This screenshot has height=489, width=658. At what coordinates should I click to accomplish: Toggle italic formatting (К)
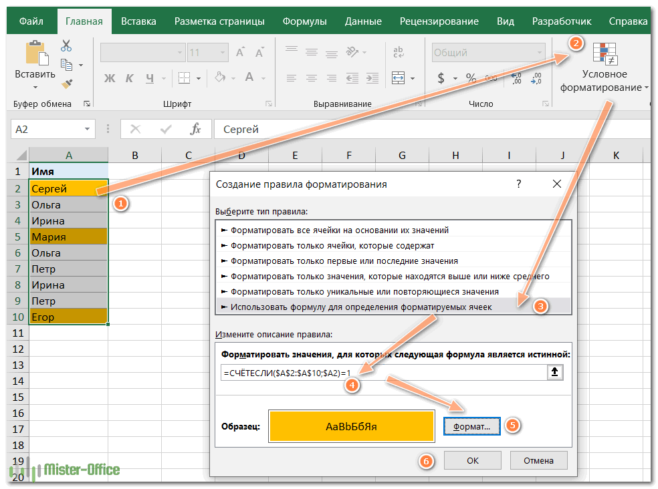pyautogui.click(x=129, y=78)
